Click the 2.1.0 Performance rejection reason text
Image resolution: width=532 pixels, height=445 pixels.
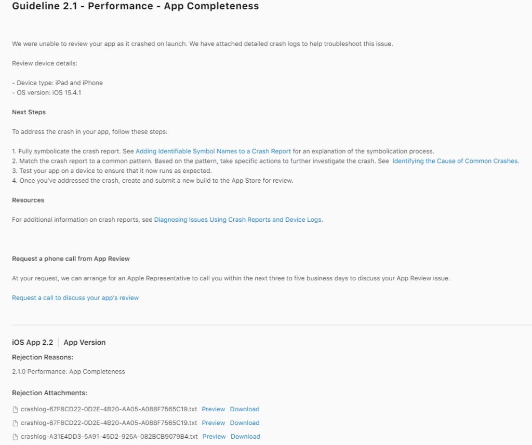click(68, 371)
